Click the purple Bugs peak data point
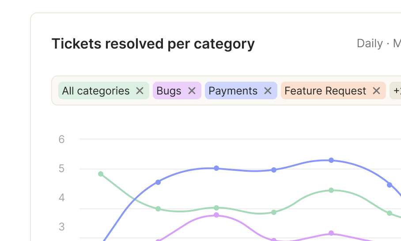 216,215
